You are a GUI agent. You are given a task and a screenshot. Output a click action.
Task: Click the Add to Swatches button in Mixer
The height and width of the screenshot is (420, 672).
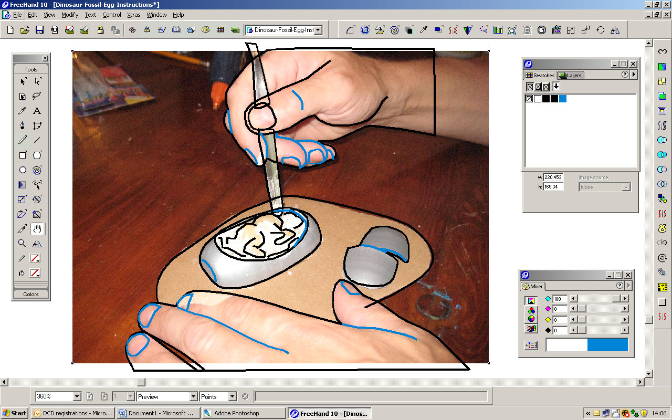531,345
